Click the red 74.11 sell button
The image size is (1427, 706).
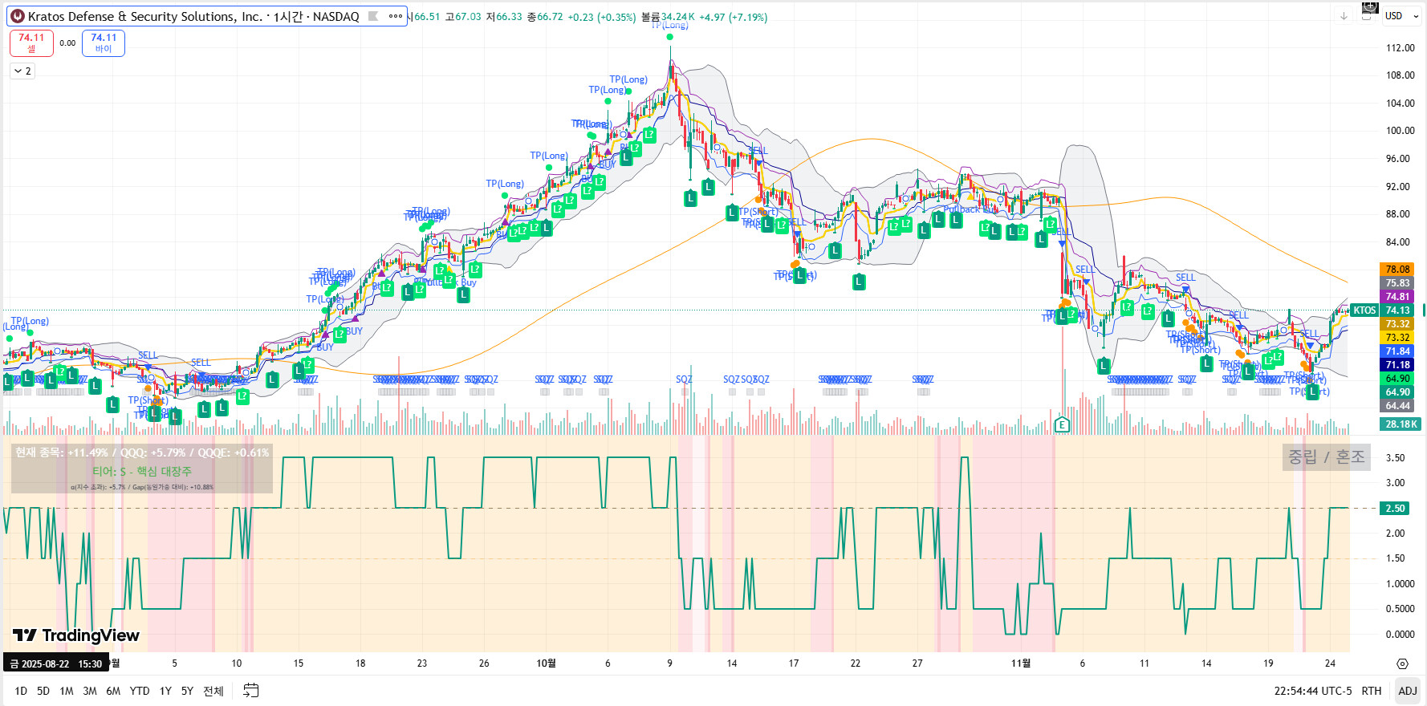pyautogui.click(x=31, y=43)
